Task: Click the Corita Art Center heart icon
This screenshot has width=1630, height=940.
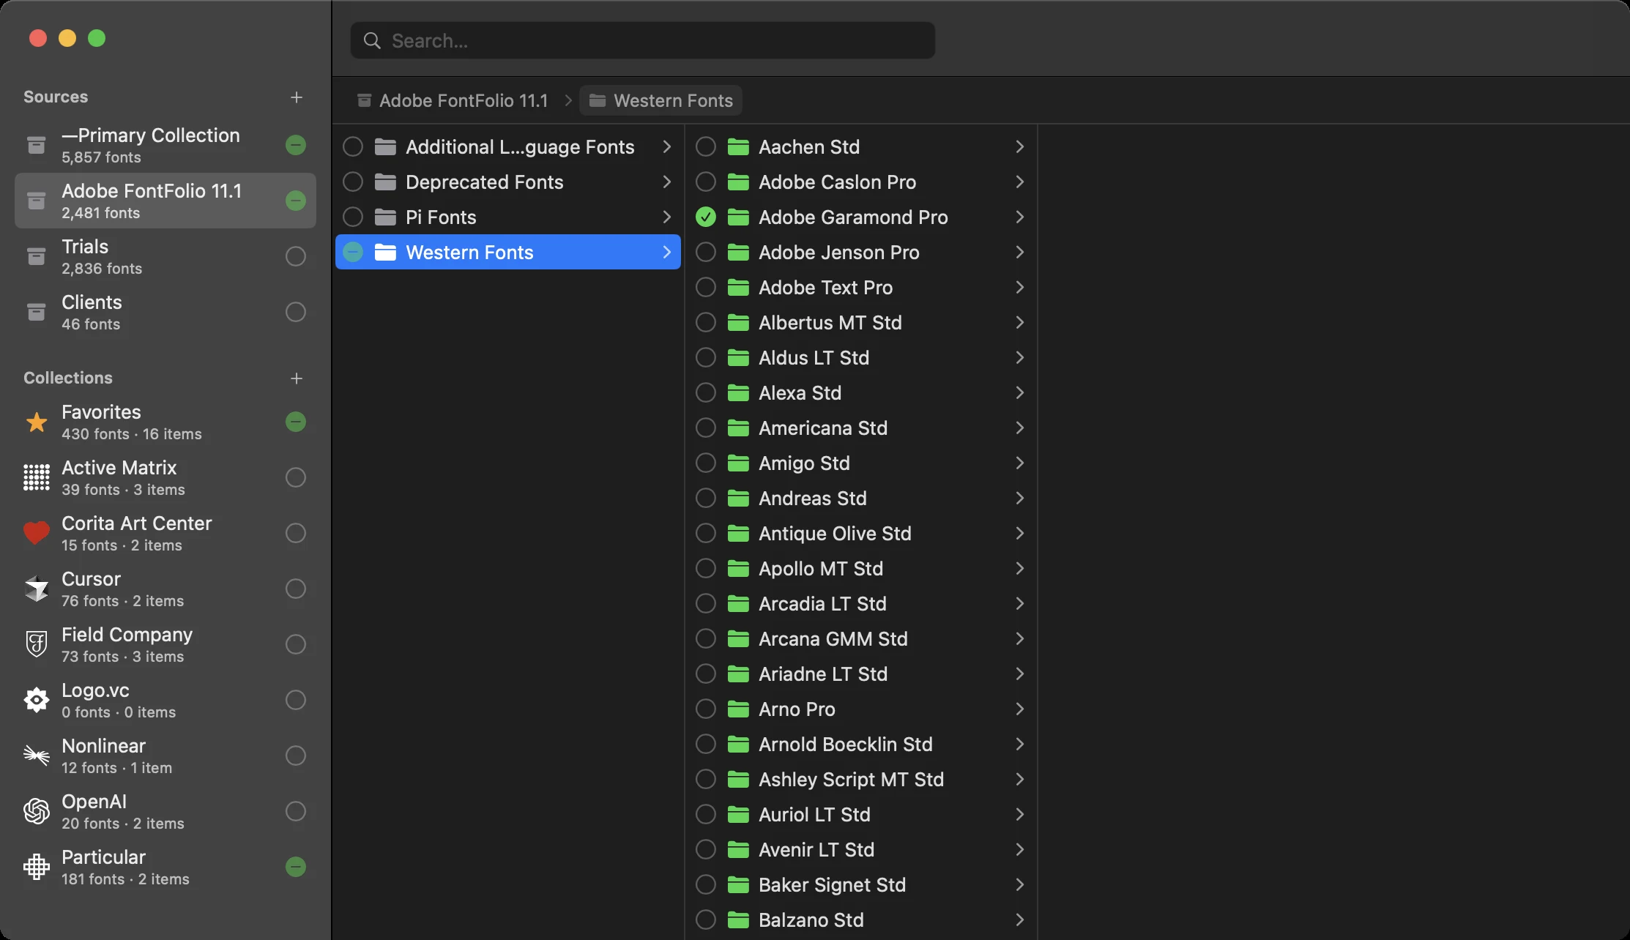Action: pos(37,533)
